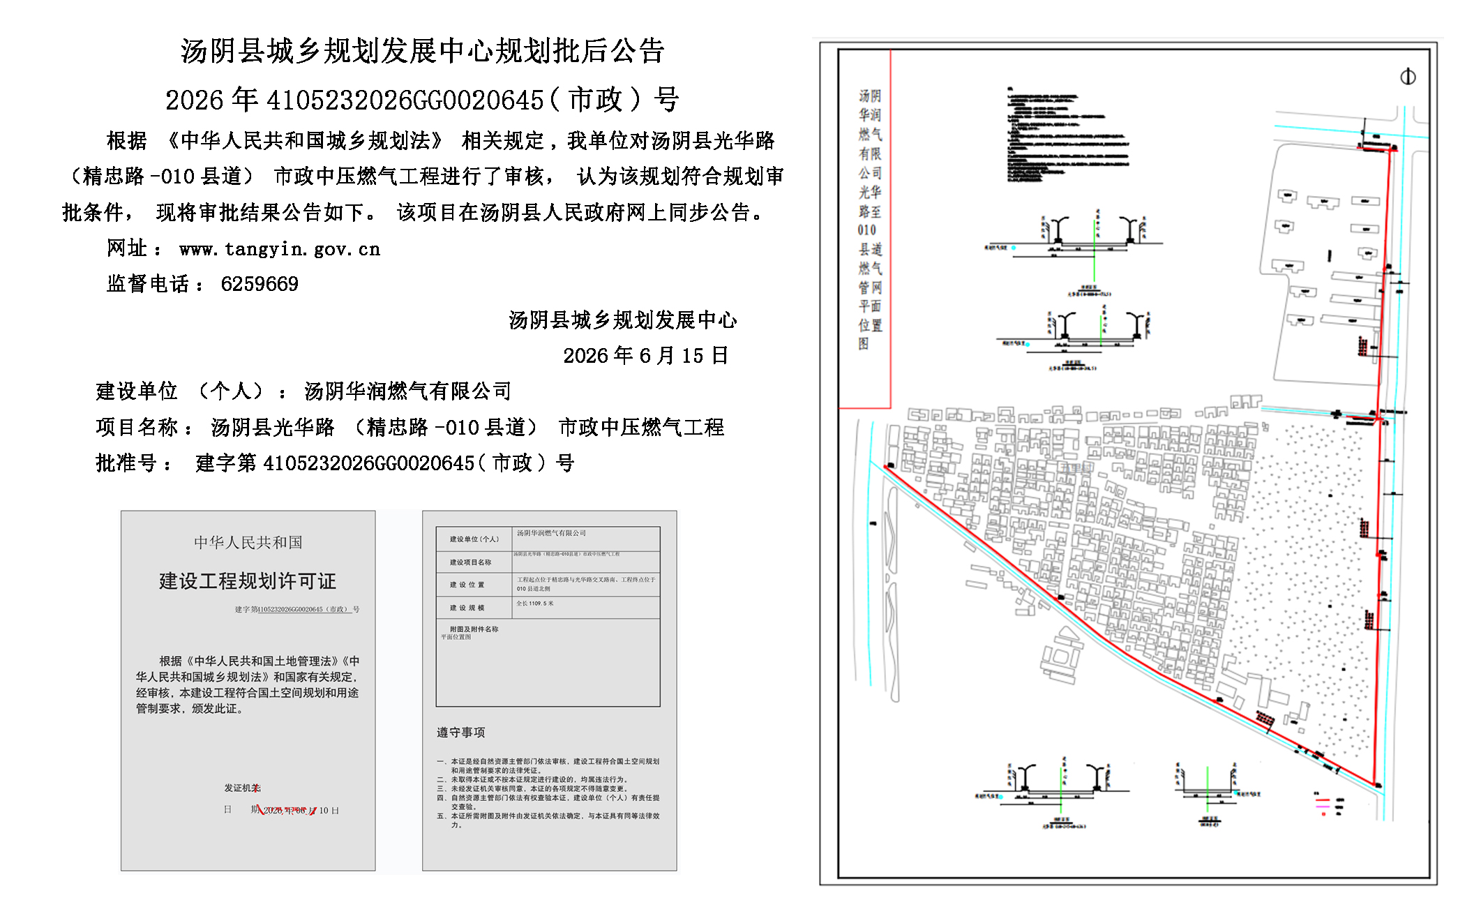Click the map legend with red and magenta lines

click(1330, 804)
